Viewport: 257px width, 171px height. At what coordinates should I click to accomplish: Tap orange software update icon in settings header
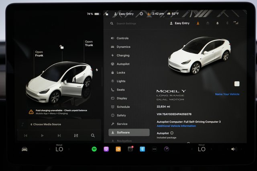pyautogui.click(x=198, y=23)
